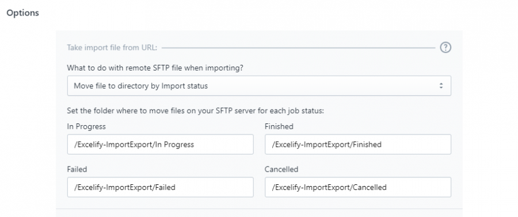Focus the Cancelled folder path field
518x217 pixels.
click(x=358, y=187)
